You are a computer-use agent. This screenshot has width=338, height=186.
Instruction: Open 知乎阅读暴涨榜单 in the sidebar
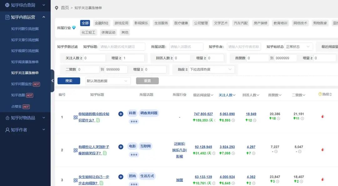(x=25, y=62)
